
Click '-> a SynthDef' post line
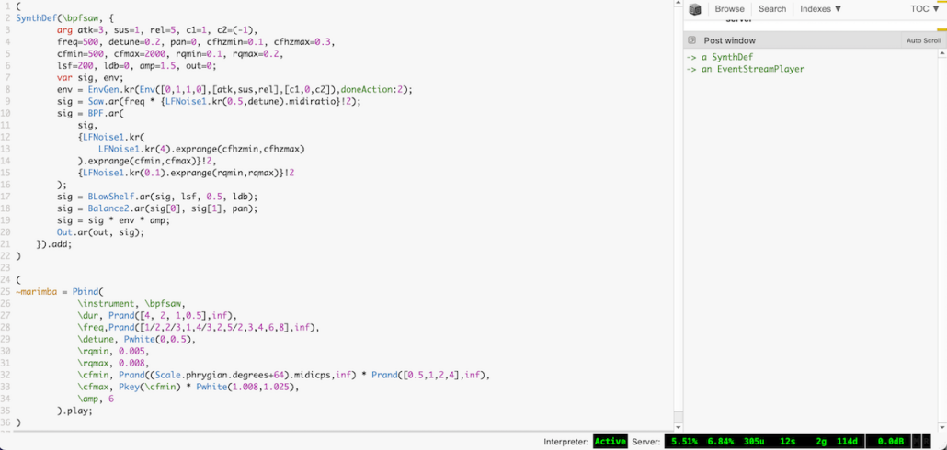720,57
